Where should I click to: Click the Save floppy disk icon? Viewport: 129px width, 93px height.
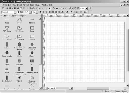tap(15, 8)
